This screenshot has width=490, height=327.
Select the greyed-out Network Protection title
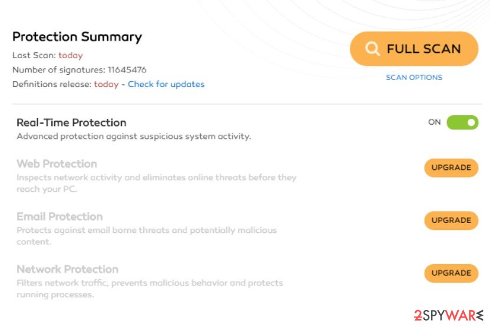click(68, 269)
